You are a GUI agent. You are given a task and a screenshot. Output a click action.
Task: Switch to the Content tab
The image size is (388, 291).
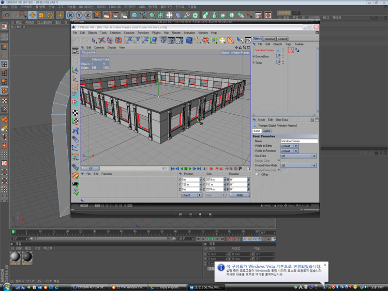point(282,39)
